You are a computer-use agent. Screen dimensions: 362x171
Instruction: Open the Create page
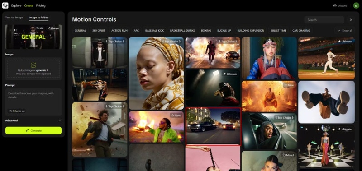pos(29,5)
